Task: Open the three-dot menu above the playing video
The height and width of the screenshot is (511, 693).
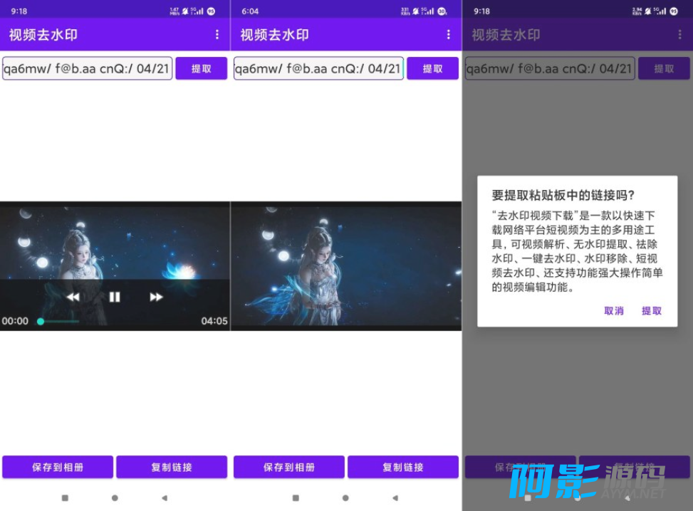Action: click(217, 34)
